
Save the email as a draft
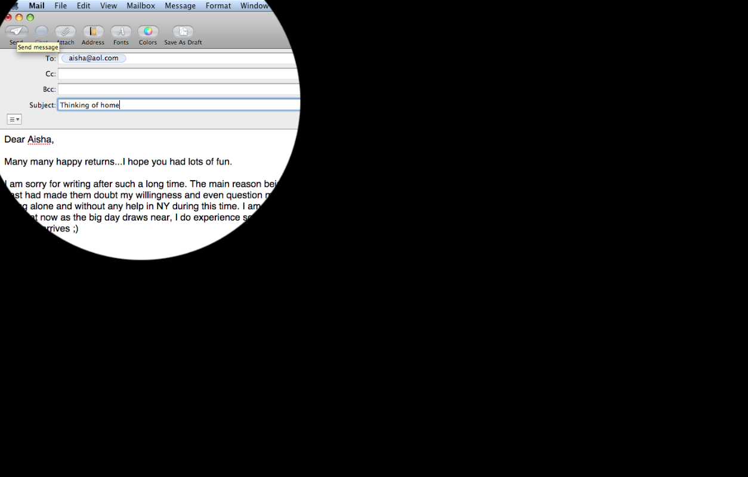[183, 32]
